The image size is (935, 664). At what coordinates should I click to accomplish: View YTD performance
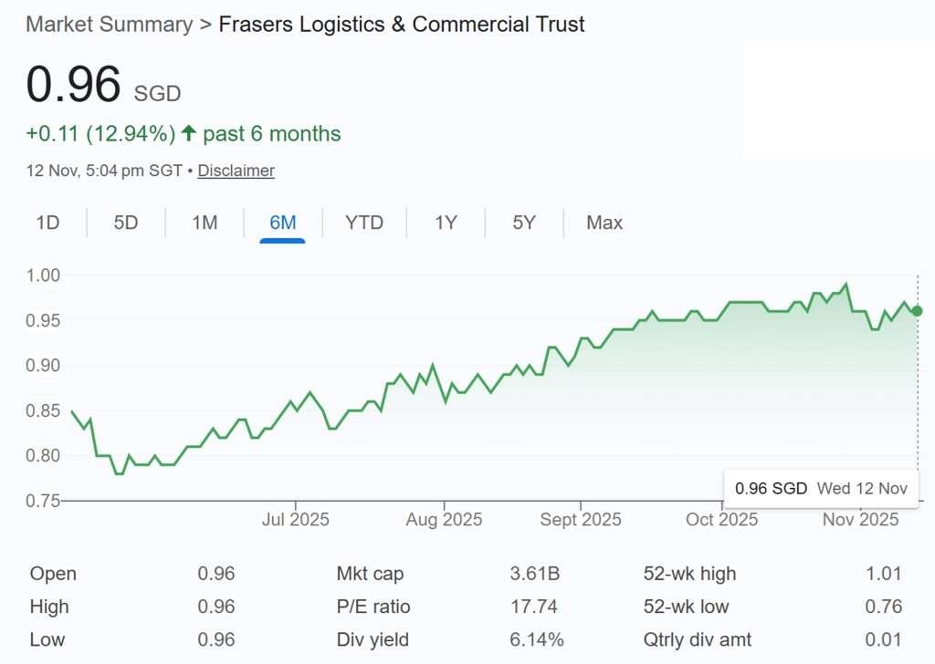click(364, 222)
